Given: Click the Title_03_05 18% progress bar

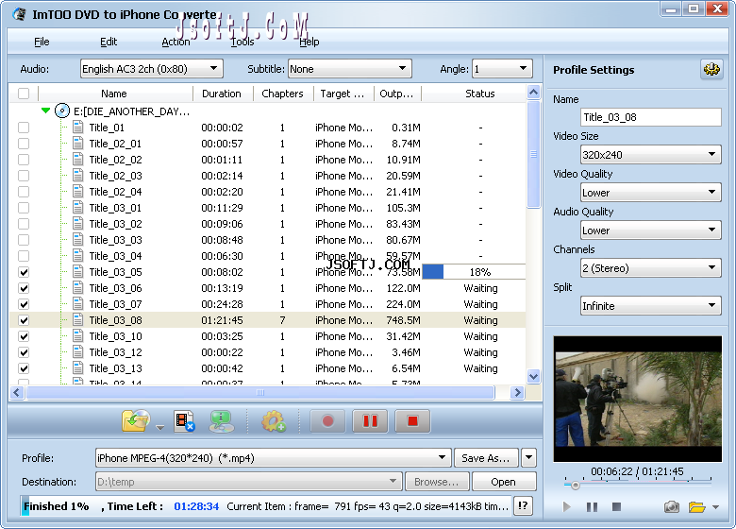Looking at the screenshot, I should [474, 272].
